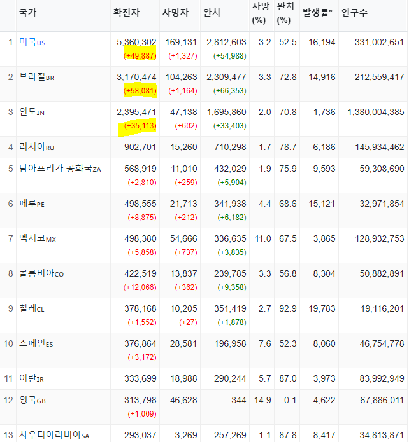This screenshot has width=409, height=442.
Task: Select 이란 IR country name
Action: (31, 378)
